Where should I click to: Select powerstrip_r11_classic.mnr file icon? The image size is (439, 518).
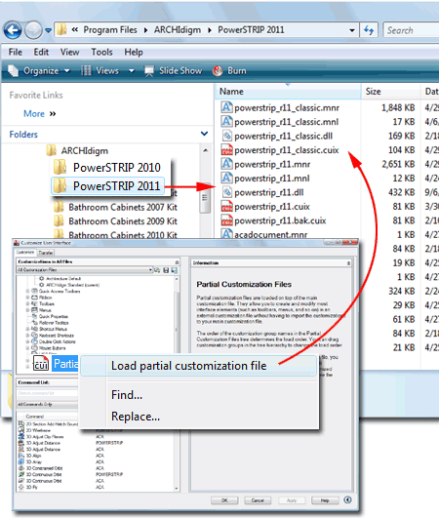226,107
